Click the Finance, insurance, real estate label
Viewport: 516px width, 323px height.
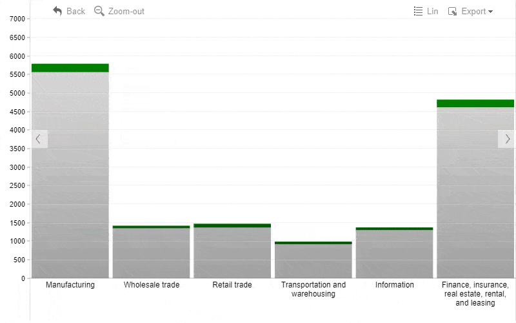pyautogui.click(x=475, y=294)
